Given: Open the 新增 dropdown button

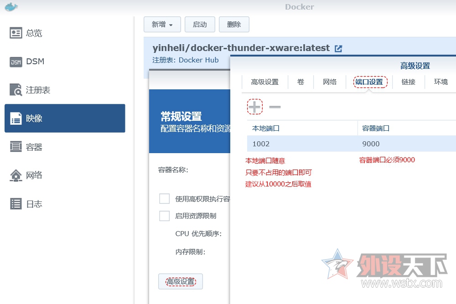Looking at the screenshot, I should click(162, 25).
